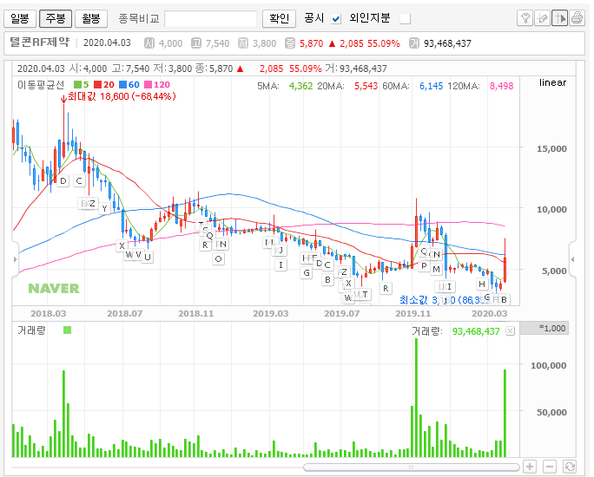Click the closing price icon beside 5,870
This screenshot has width=594, height=477.
click(x=290, y=43)
